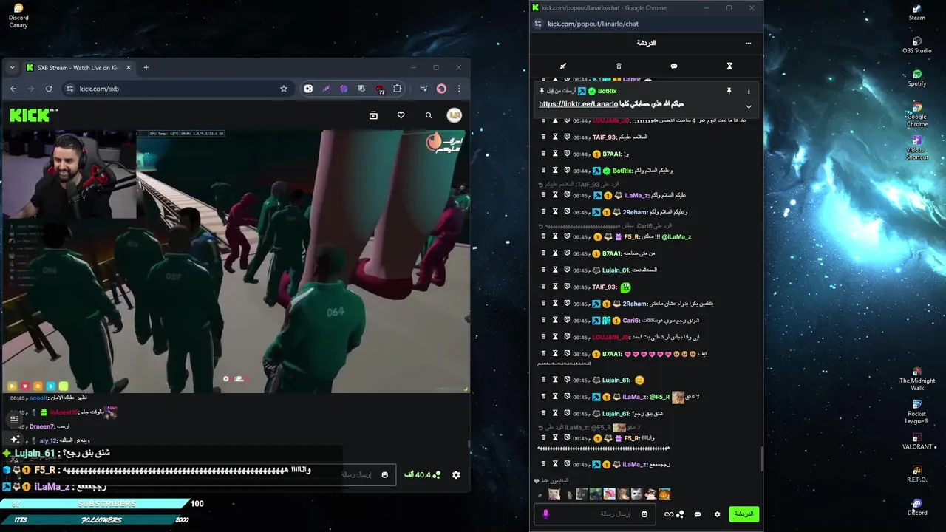Timeout F5_R on the 06:45 واااا message

click(x=555, y=438)
